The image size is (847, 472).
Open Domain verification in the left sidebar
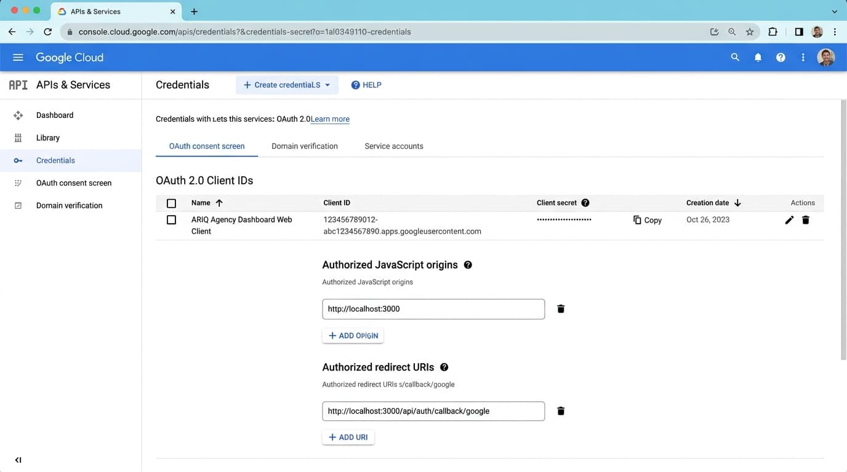coord(71,205)
